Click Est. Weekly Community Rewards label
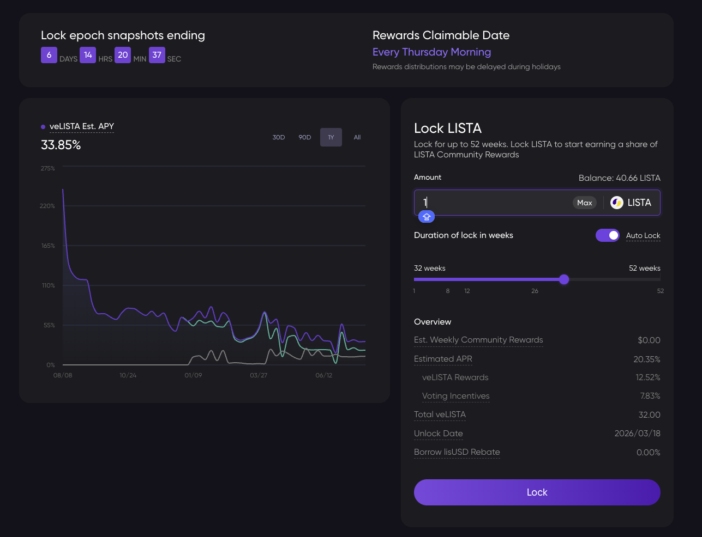 (x=478, y=340)
